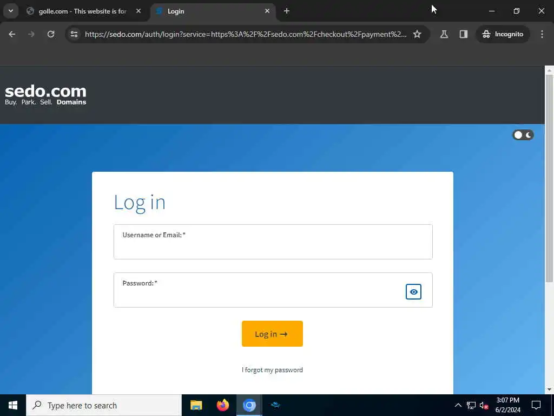The height and width of the screenshot is (416, 554).
Task: Click the taskbar search box
Action: (104, 405)
